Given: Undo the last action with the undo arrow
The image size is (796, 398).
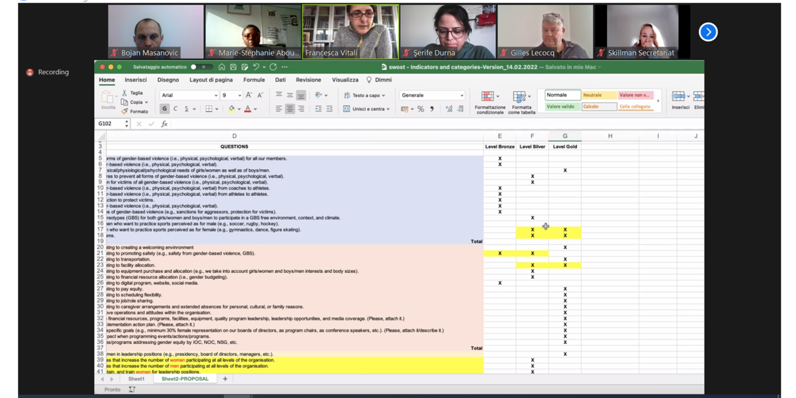Looking at the screenshot, I should pyautogui.click(x=256, y=67).
